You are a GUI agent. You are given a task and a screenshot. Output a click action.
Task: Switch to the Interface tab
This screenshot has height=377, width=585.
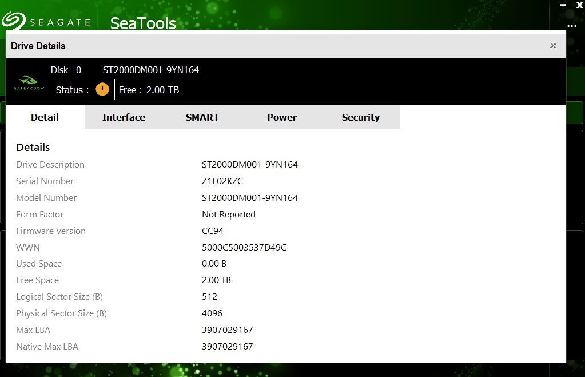pos(124,117)
